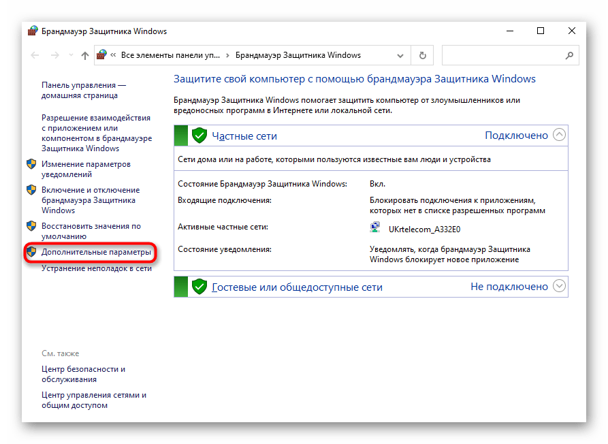Click the up-one-level arrow icon
The height and width of the screenshot is (444, 608).
(x=84, y=55)
